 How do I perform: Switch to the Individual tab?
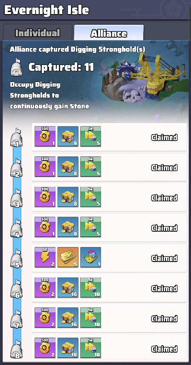pos(38,32)
